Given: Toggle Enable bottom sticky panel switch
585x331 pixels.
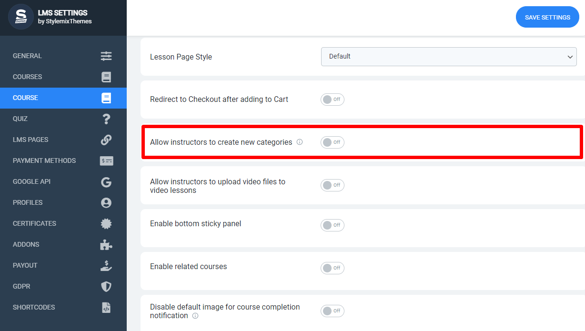Looking at the screenshot, I should (333, 225).
